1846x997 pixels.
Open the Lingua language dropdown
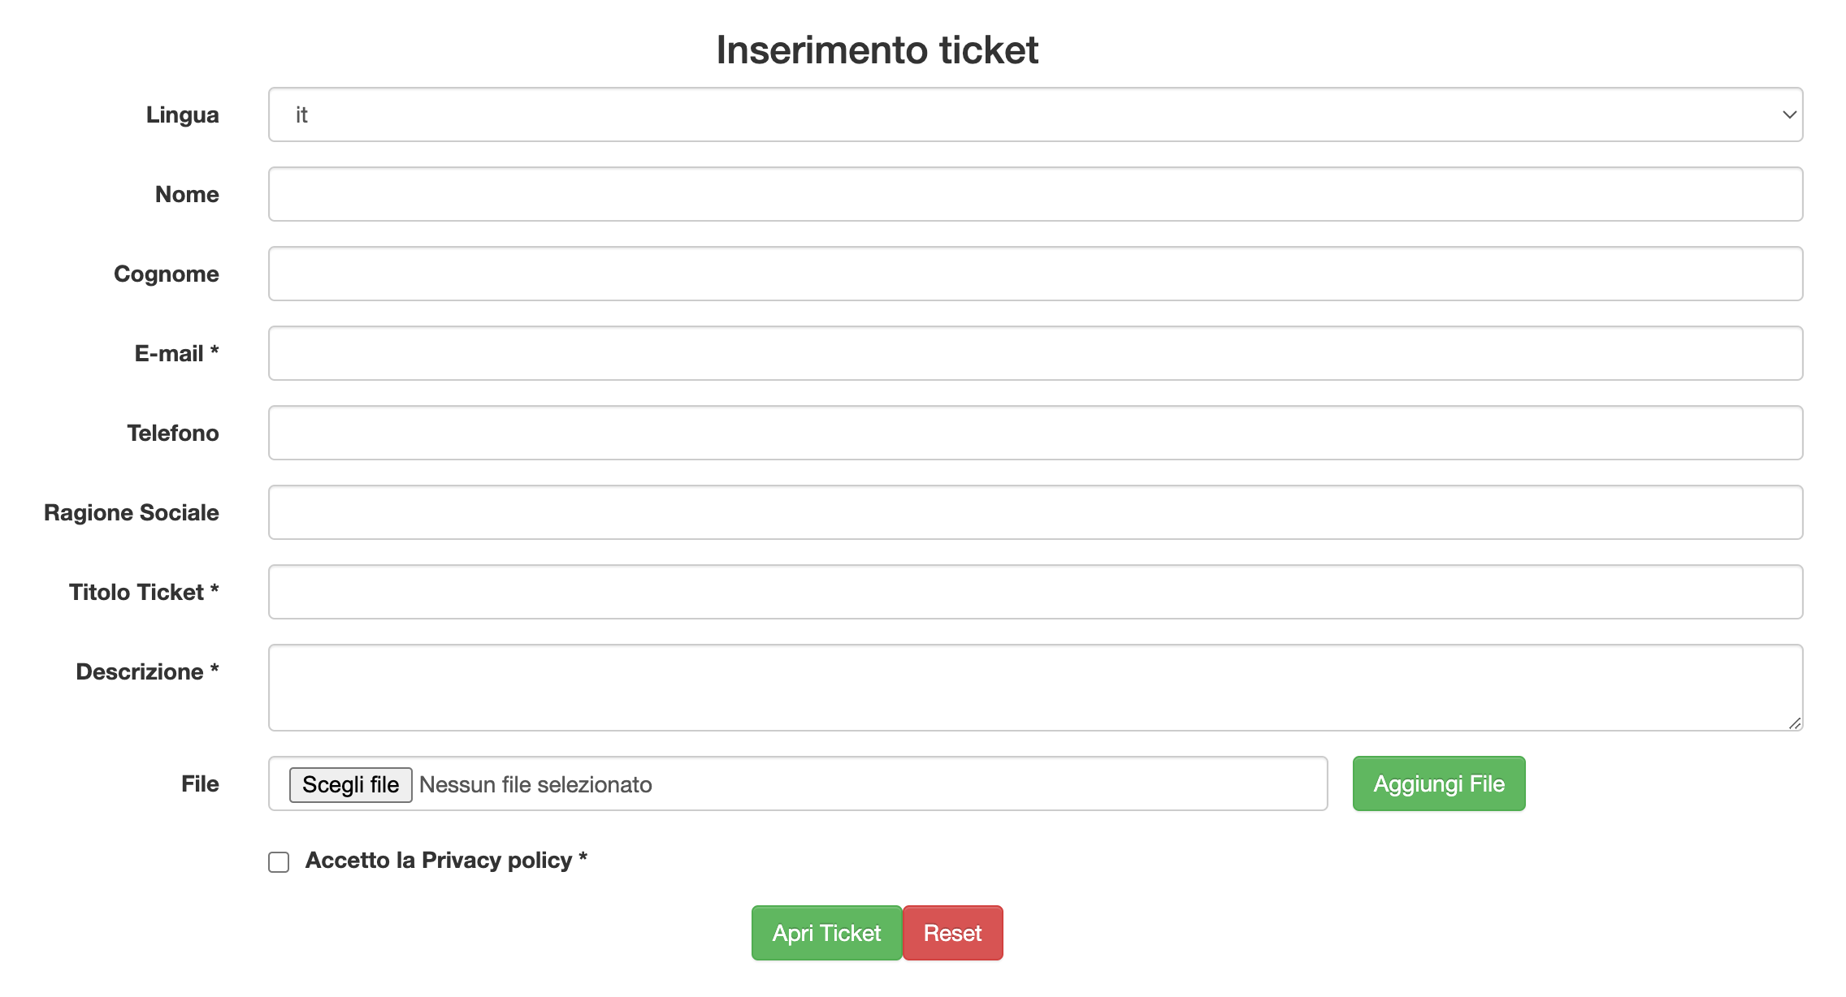coord(1035,114)
